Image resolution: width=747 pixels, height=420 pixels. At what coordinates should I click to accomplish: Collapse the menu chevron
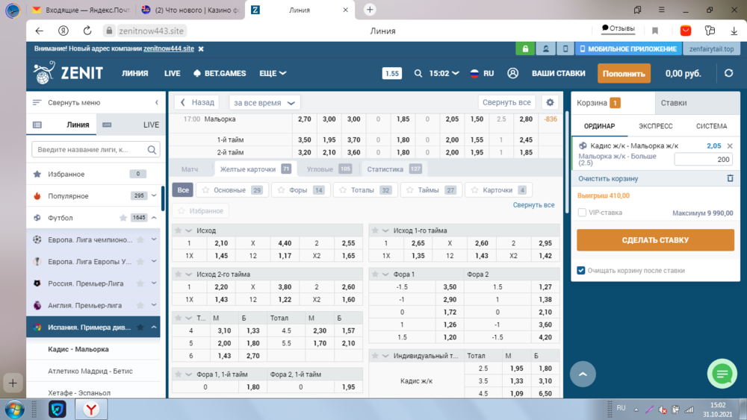(156, 102)
